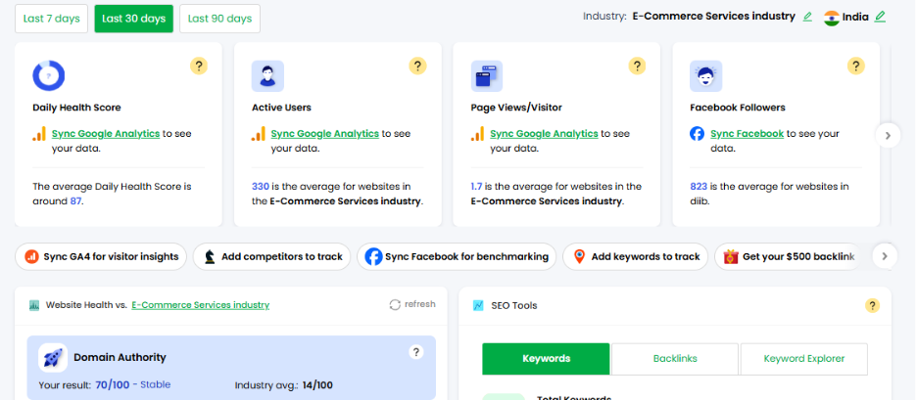
Task: Open the Keyword Explorer tab
Action: point(804,359)
